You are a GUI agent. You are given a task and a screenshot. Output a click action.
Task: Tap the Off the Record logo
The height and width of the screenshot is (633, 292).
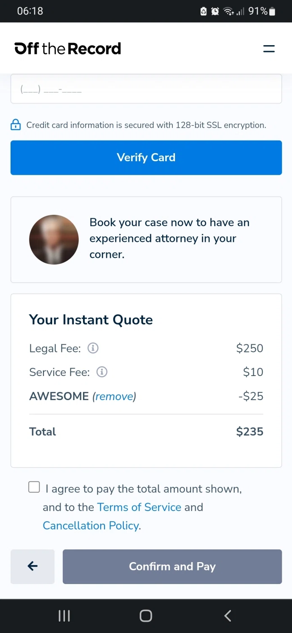67,49
